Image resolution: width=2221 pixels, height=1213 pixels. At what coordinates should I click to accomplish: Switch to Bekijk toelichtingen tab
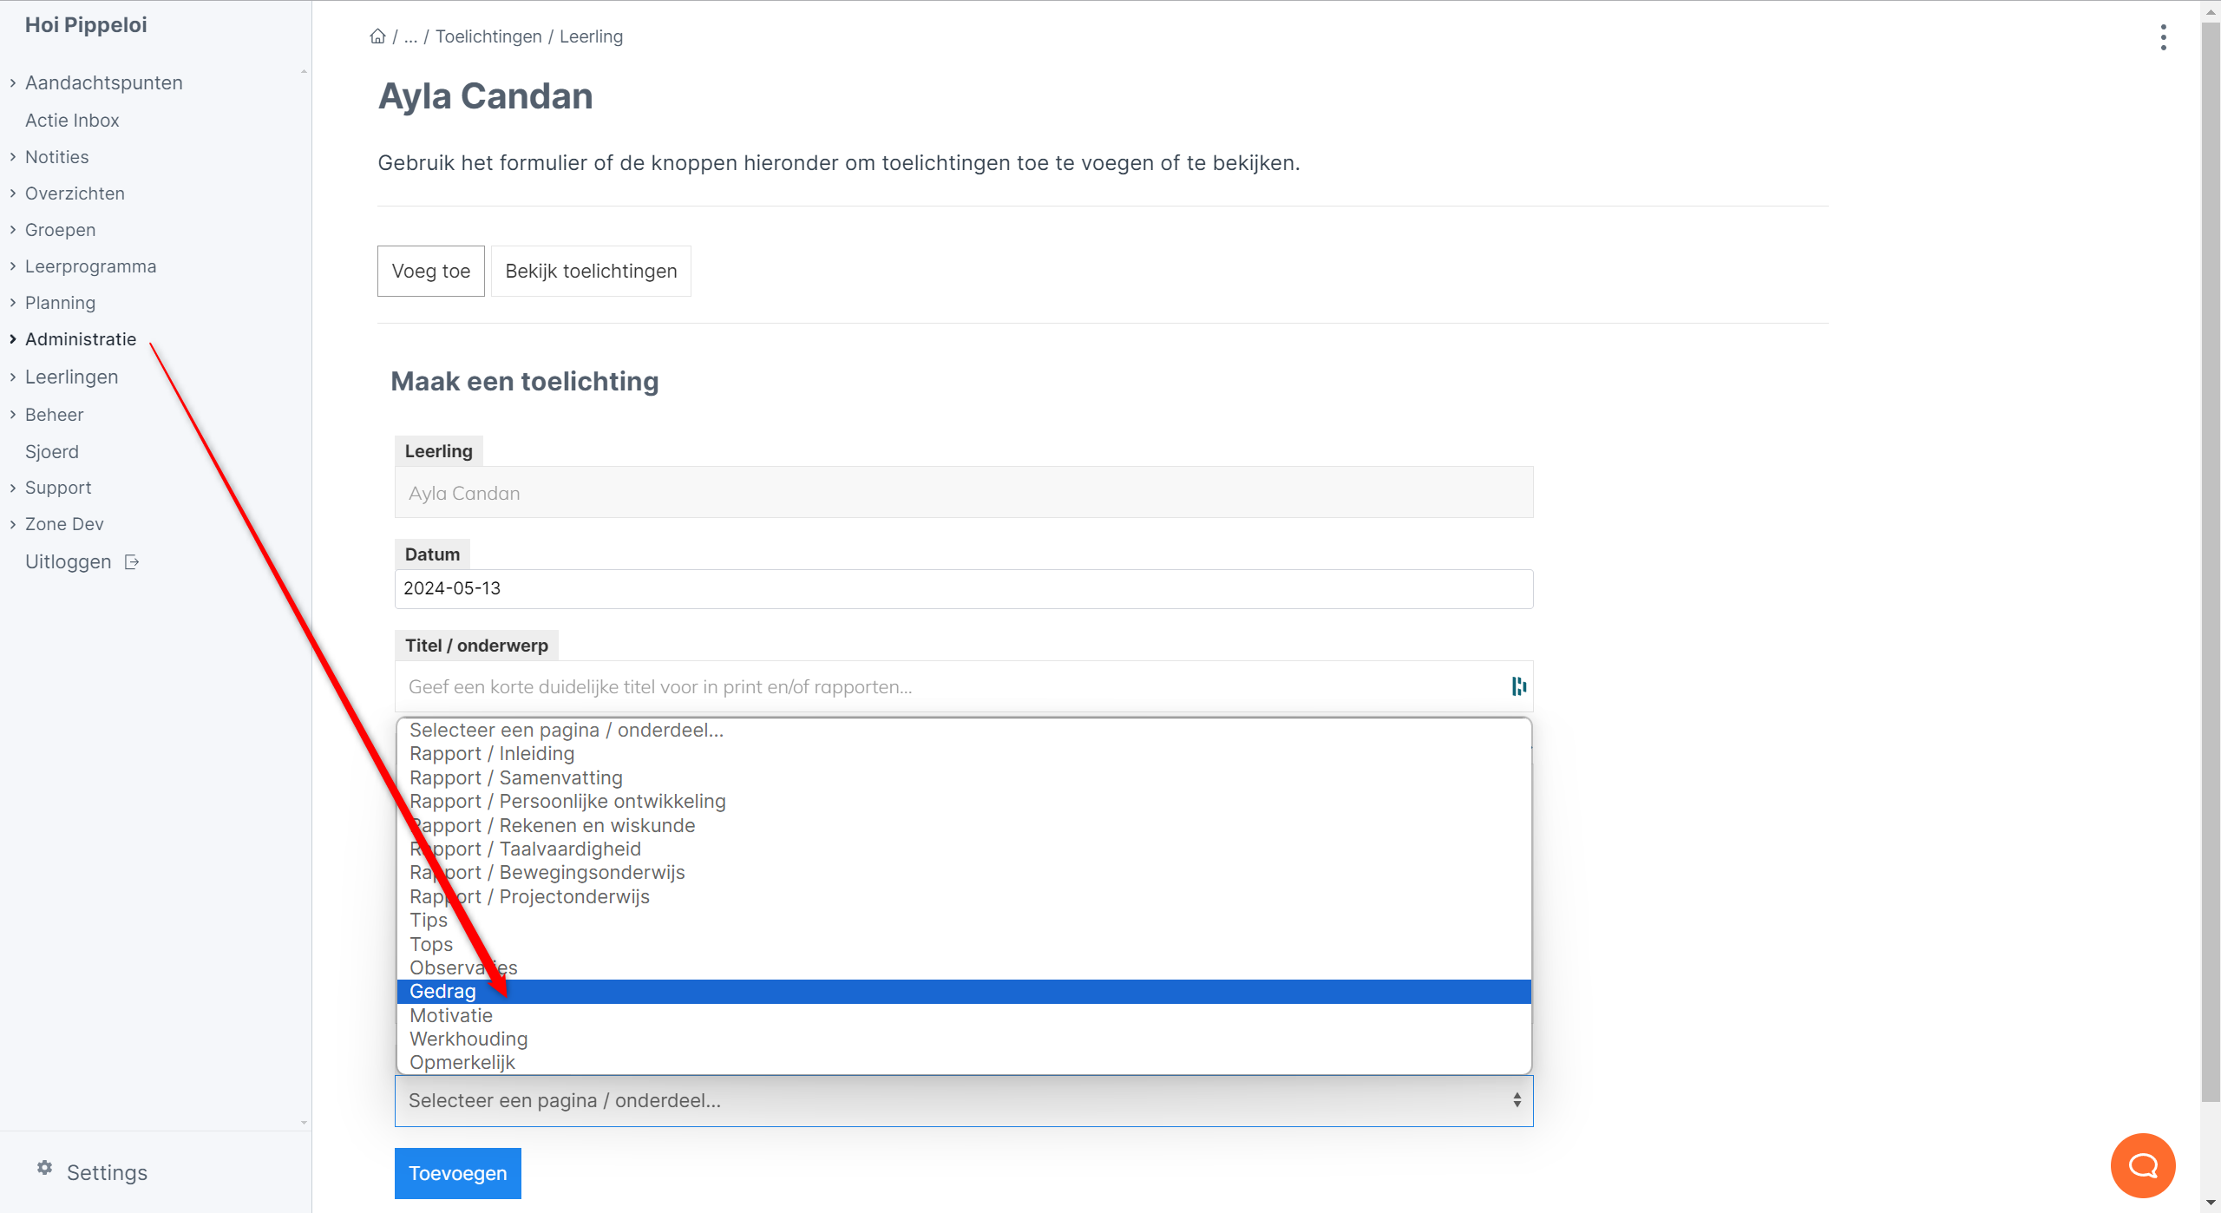click(591, 272)
